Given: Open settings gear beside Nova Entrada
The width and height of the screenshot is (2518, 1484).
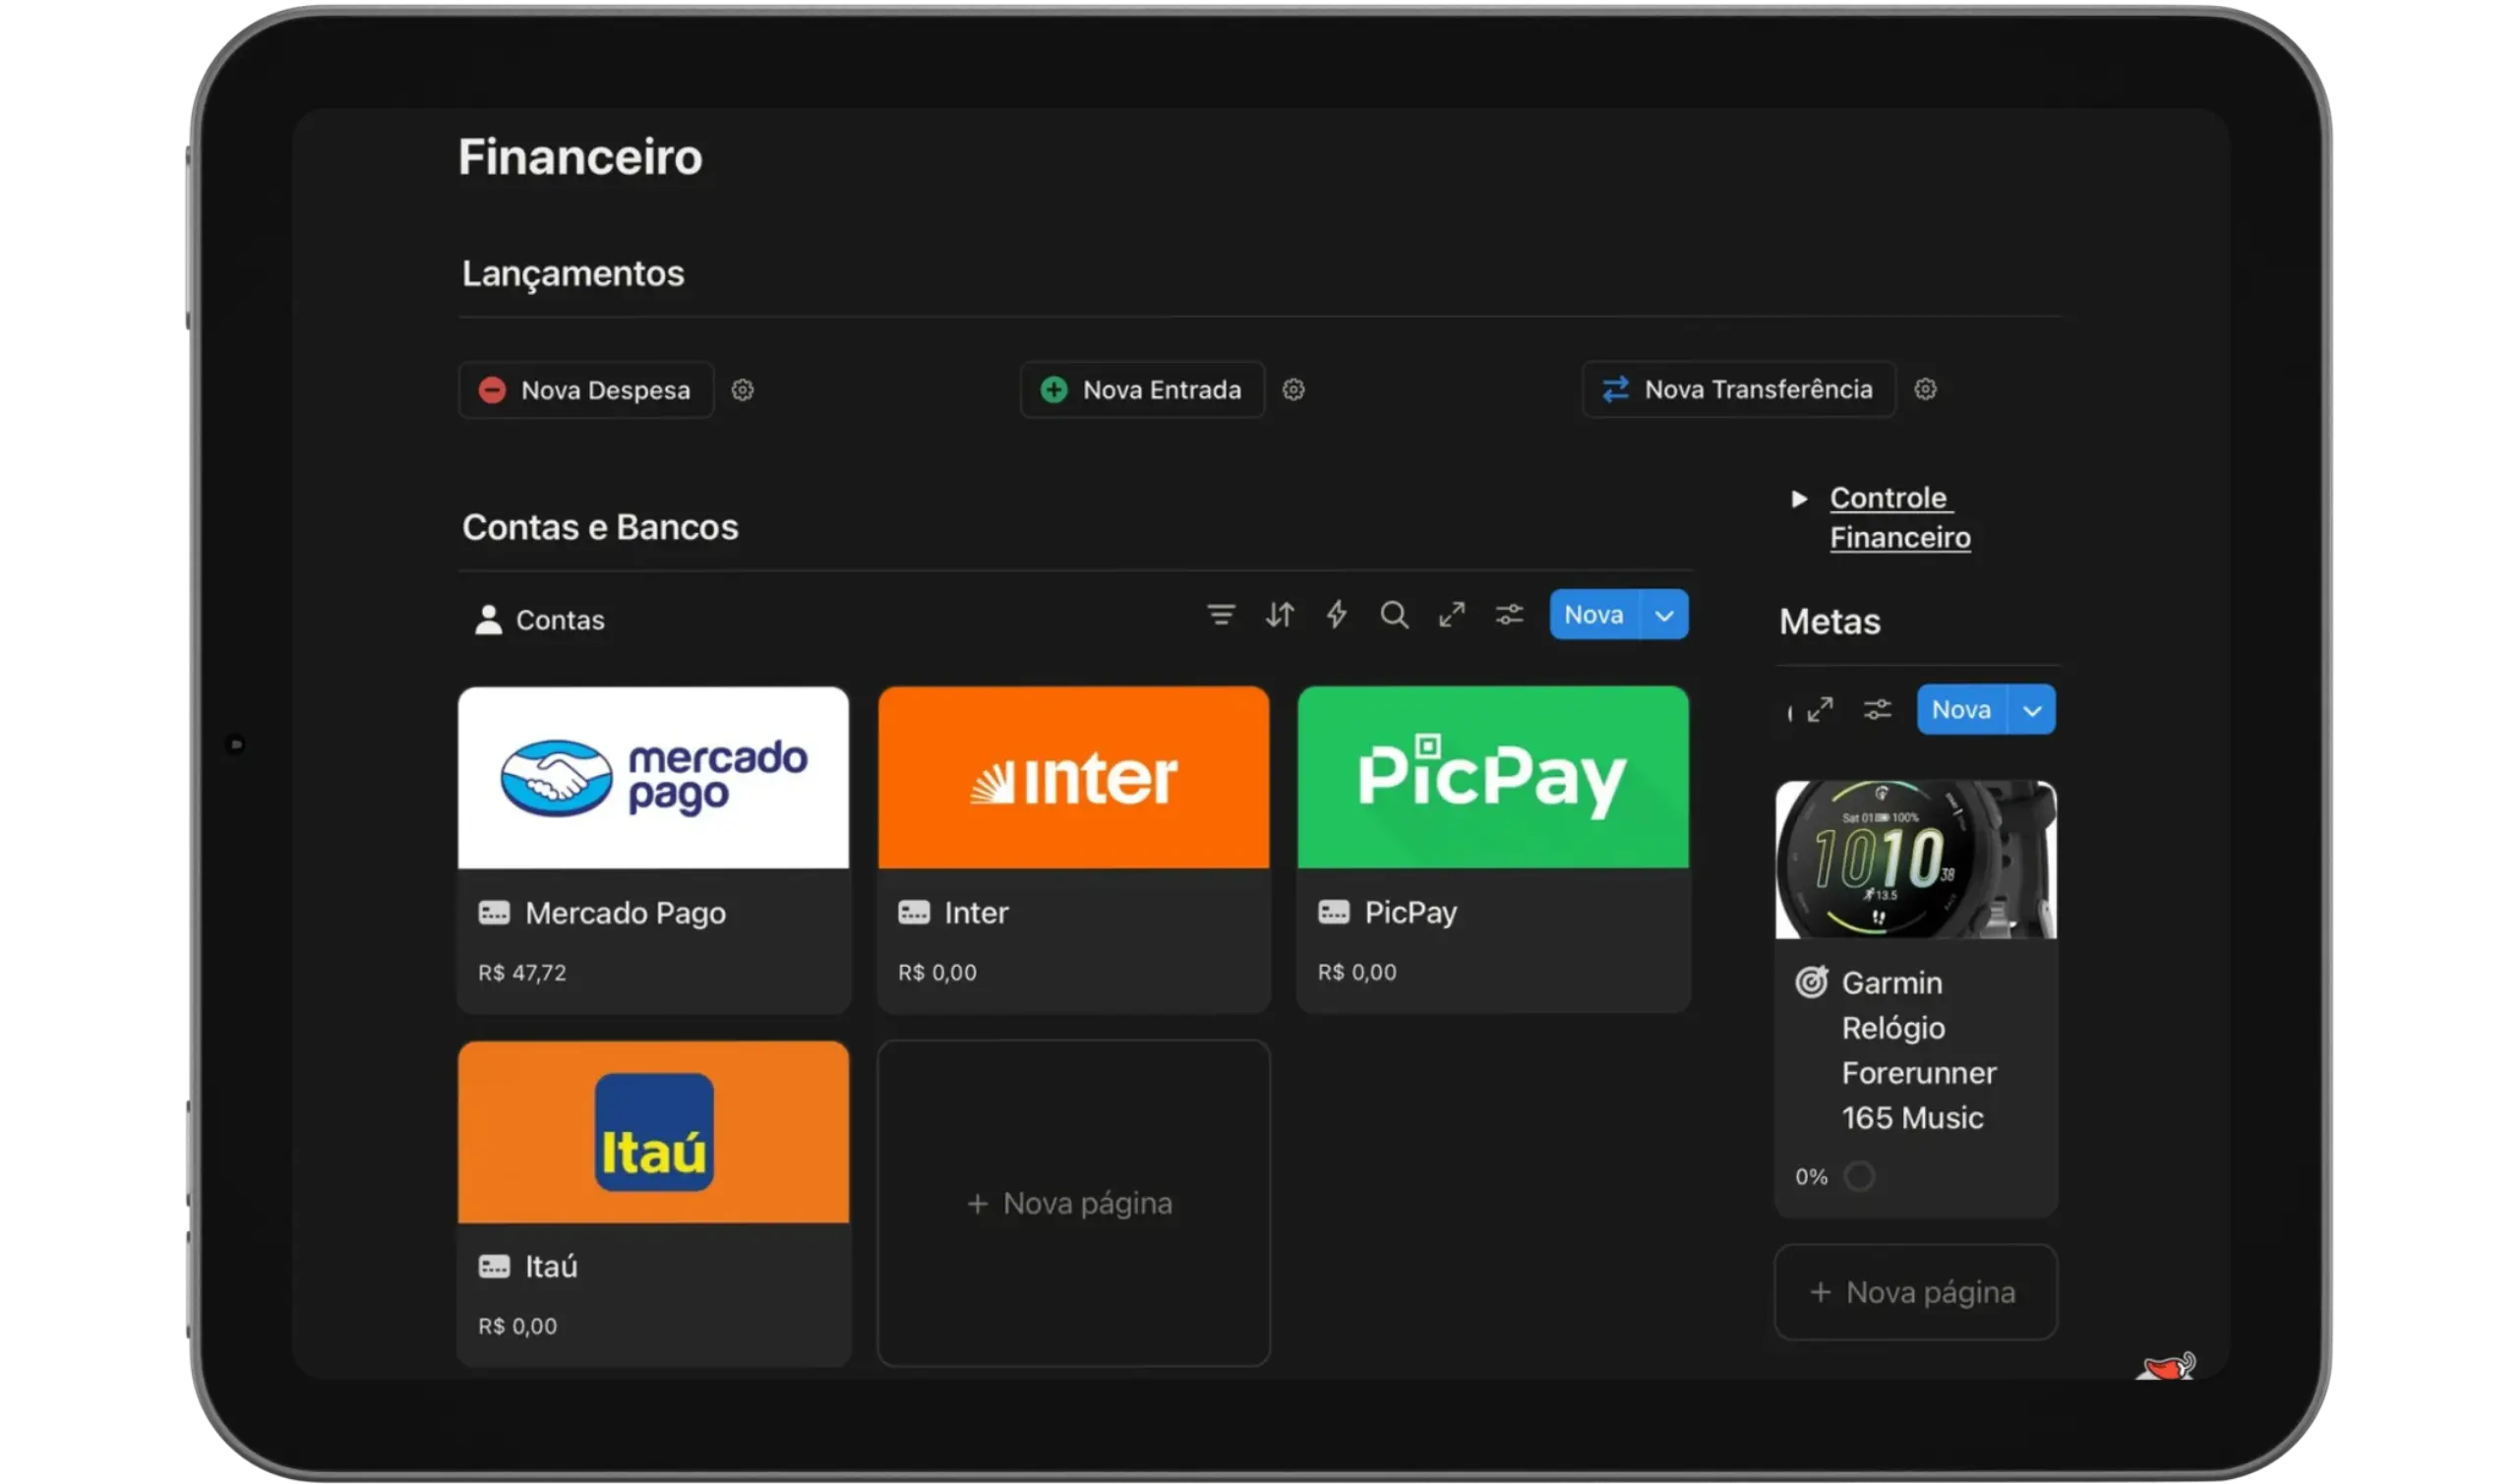Looking at the screenshot, I should tap(1293, 390).
